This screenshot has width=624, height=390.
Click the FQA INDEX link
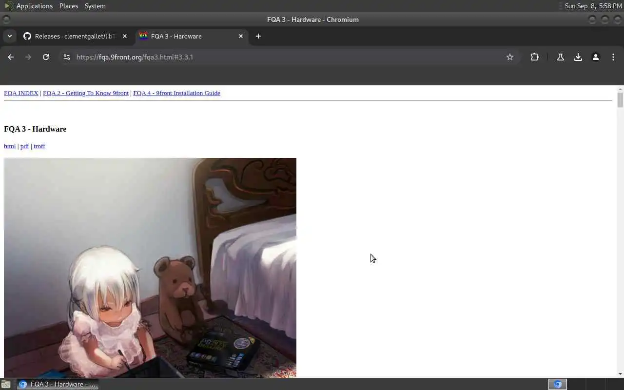pos(21,93)
